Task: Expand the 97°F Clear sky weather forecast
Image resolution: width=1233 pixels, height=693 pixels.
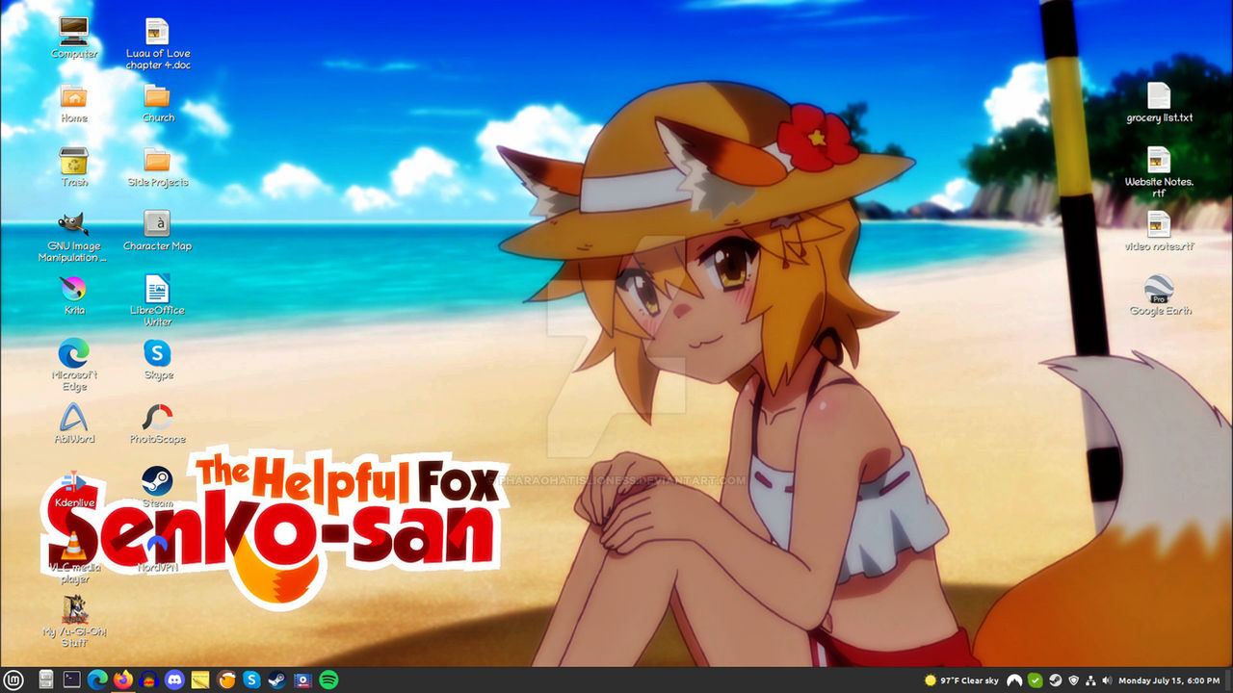Action: (963, 680)
